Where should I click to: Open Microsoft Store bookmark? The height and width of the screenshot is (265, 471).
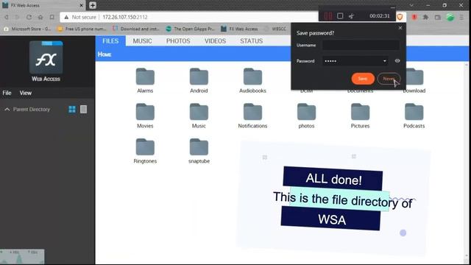(x=27, y=29)
